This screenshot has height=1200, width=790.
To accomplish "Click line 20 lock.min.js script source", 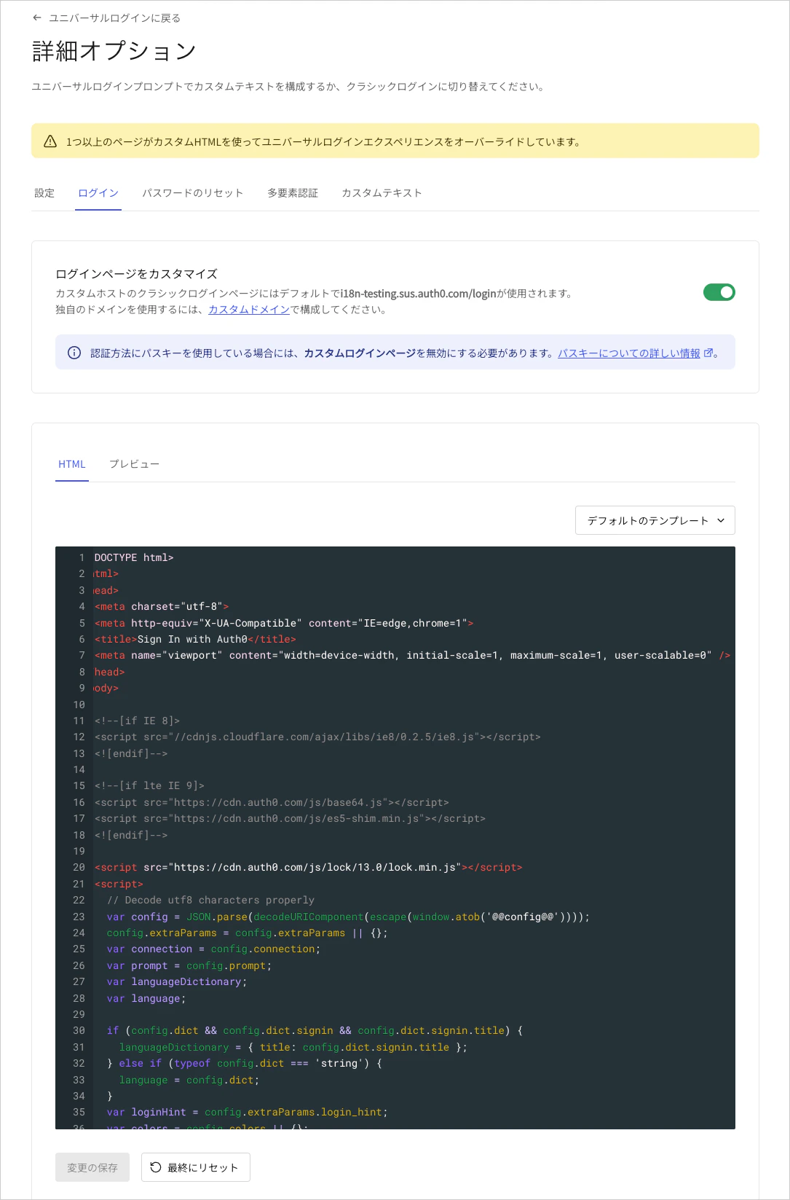I will (309, 867).
